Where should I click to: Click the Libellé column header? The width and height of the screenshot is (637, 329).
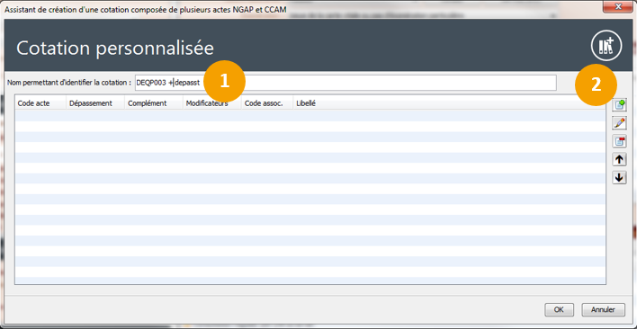pyautogui.click(x=449, y=103)
